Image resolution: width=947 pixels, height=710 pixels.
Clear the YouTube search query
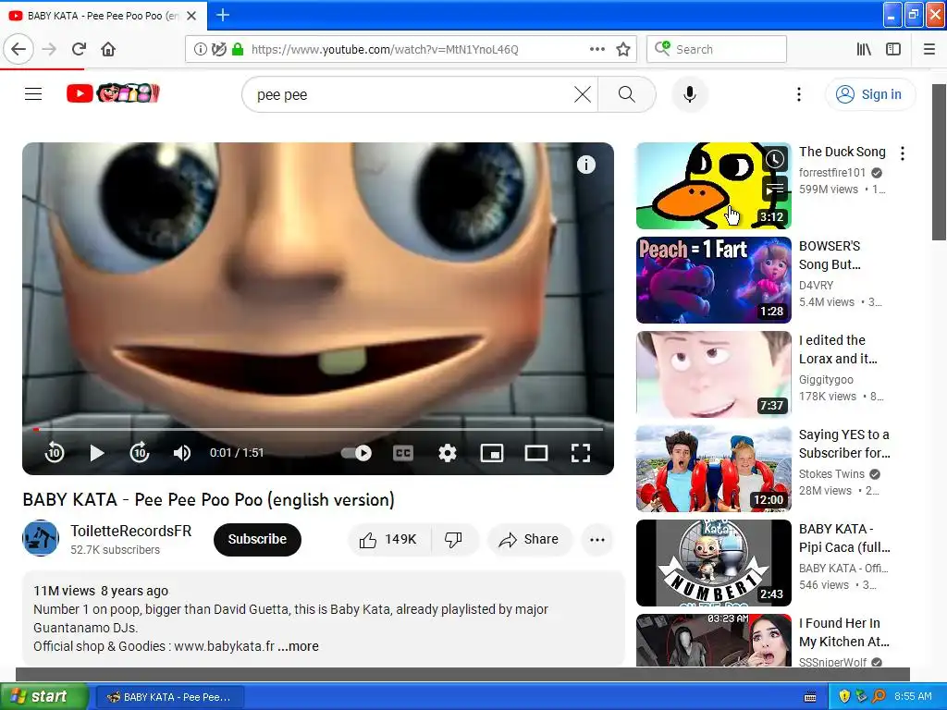pos(583,95)
